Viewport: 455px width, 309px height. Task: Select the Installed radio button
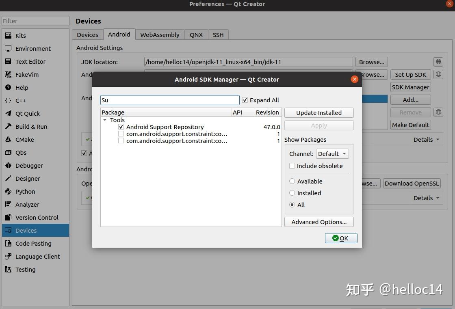292,193
